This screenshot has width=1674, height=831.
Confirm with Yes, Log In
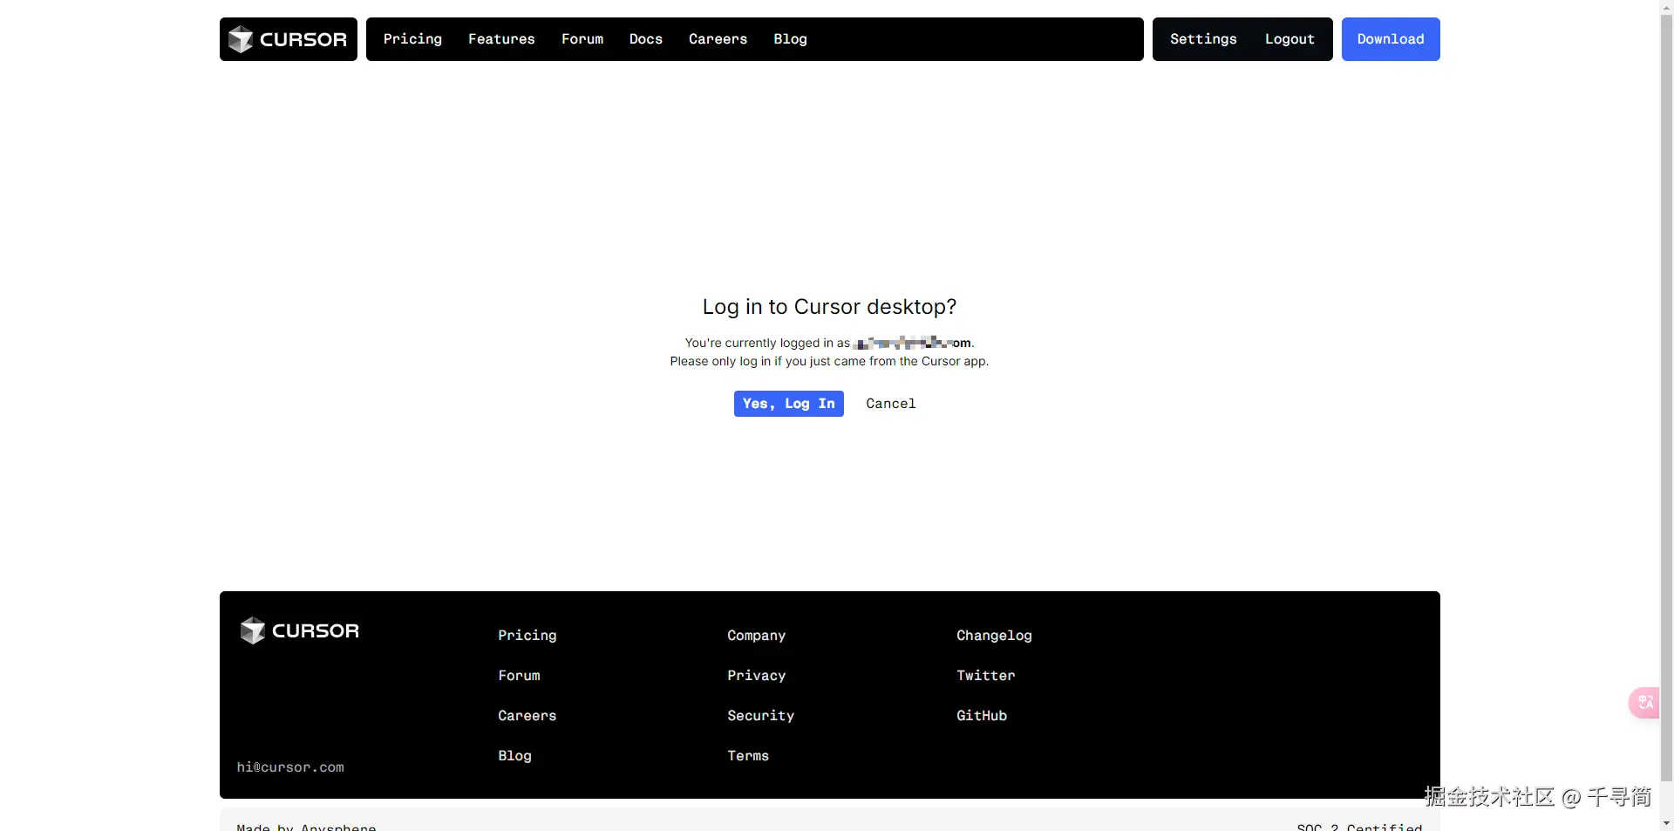click(789, 404)
